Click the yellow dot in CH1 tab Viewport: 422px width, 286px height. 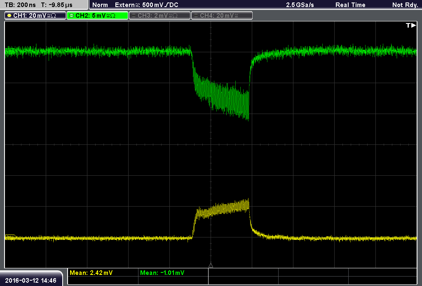[x=9, y=16]
